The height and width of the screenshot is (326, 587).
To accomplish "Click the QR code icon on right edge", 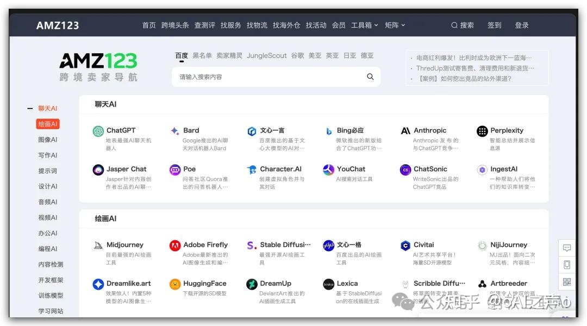I will coord(567,282).
